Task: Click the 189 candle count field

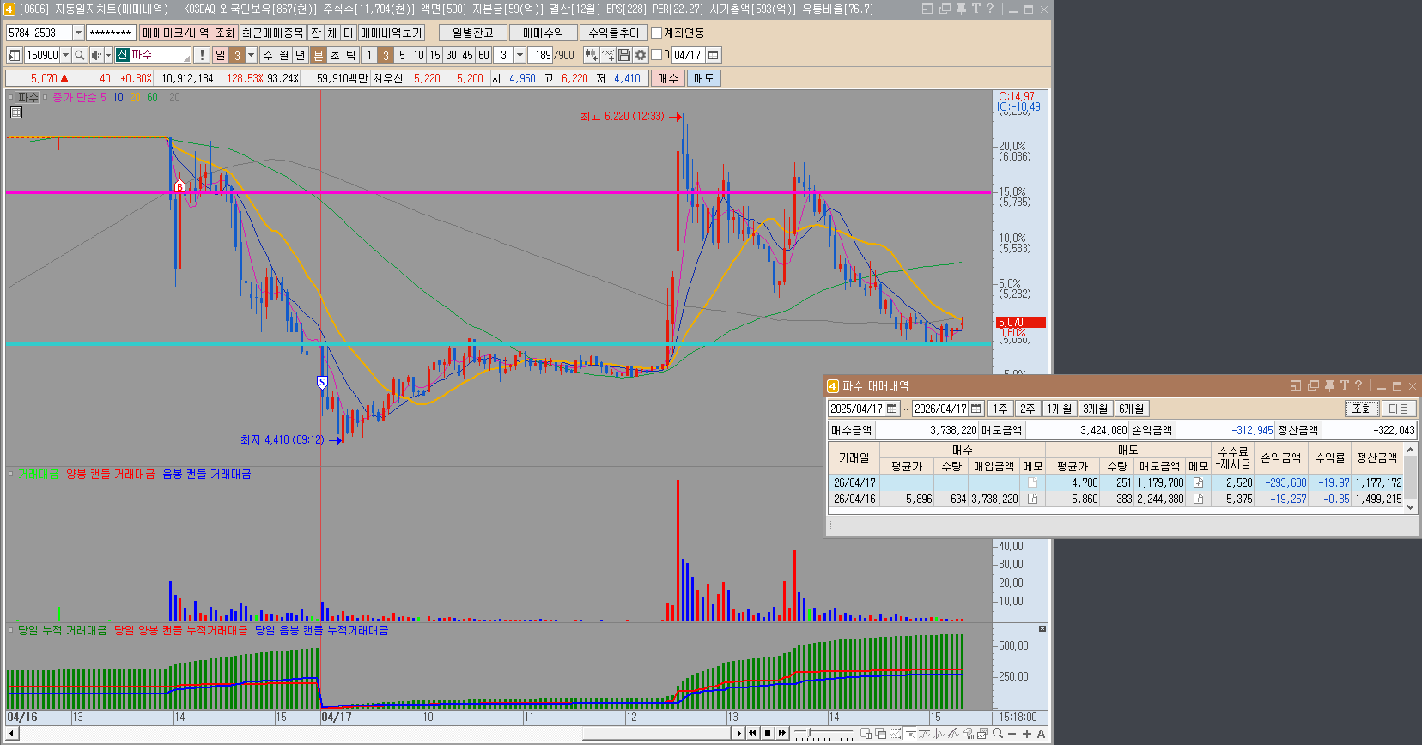Action: (x=540, y=55)
